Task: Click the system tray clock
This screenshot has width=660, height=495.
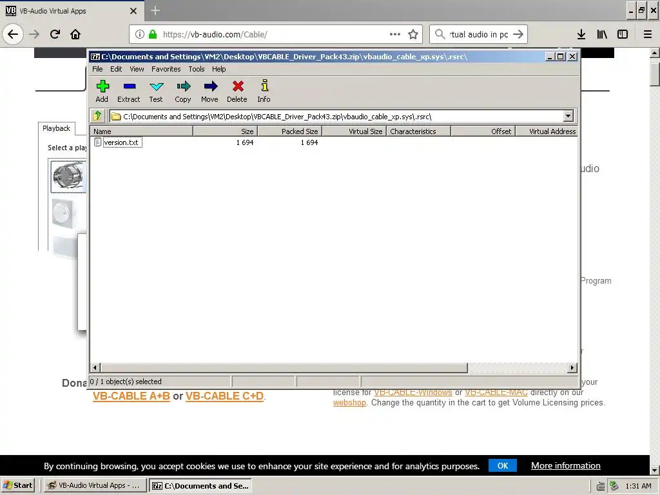Action: [638, 486]
